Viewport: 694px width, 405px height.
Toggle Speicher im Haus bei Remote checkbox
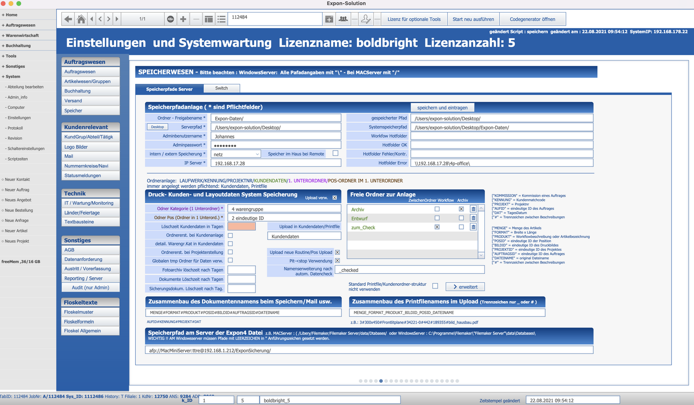335,153
